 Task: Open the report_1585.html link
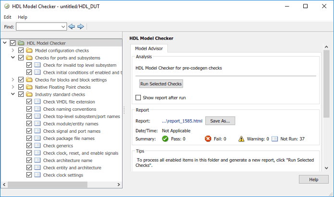point(182,121)
